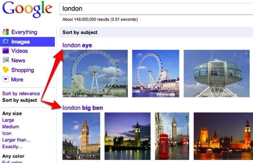This screenshot has height=163, width=253.
Task: Filter images by Medium size
Action: pyautogui.click(x=11, y=127)
